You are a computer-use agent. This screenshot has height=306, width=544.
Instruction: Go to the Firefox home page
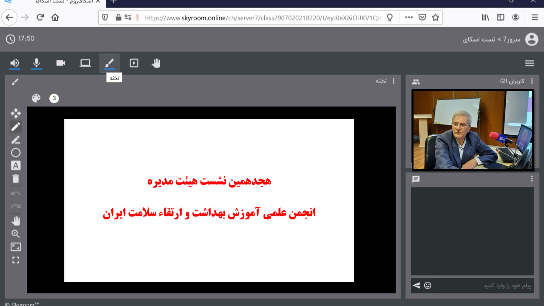point(55,17)
